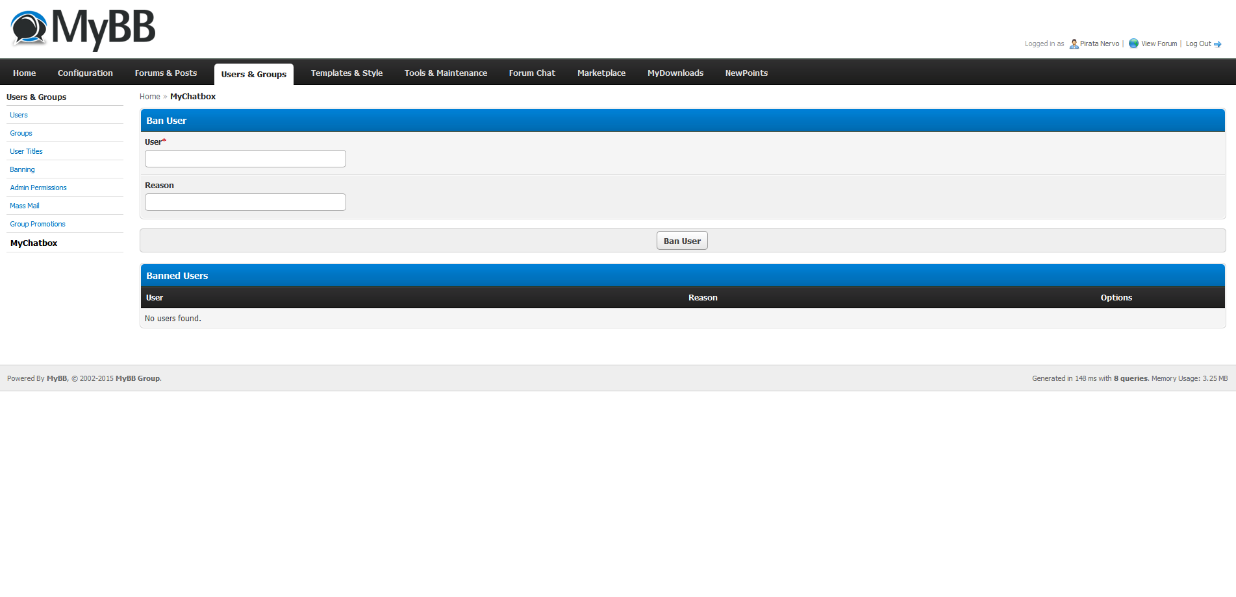Viewport: 1236px width, 597px height.
Task: Click the MyBB footer link
Action: (x=57, y=378)
